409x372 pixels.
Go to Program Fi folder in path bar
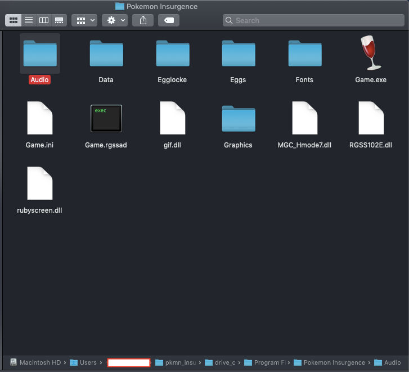point(265,362)
